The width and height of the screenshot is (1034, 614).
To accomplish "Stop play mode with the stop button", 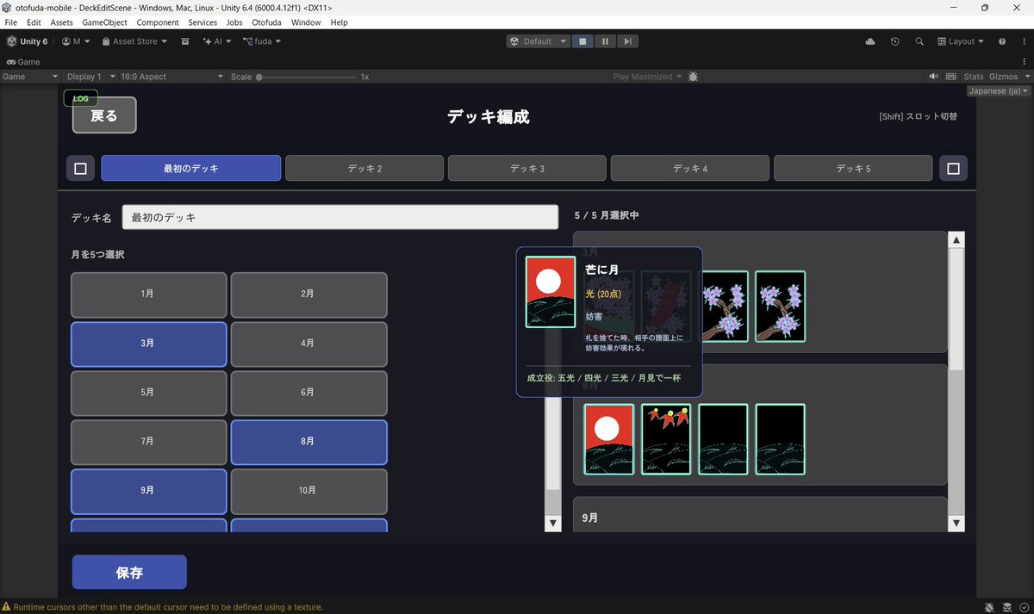I will 582,41.
